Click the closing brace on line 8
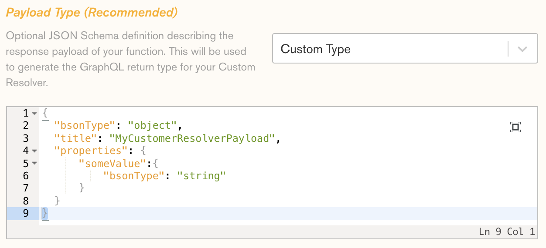This screenshot has height=248, width=546. [x=58, y=201]
